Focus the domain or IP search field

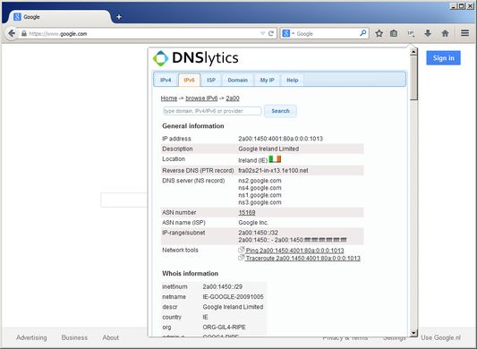212,111
